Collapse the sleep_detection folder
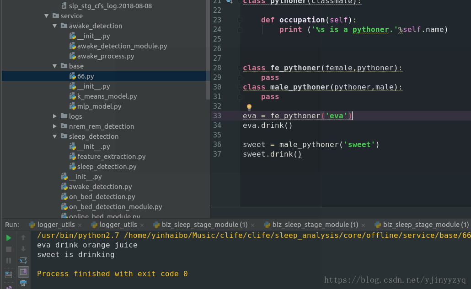Screen dimensions: 471x289 pyautogui.click(x=55, y=137)
